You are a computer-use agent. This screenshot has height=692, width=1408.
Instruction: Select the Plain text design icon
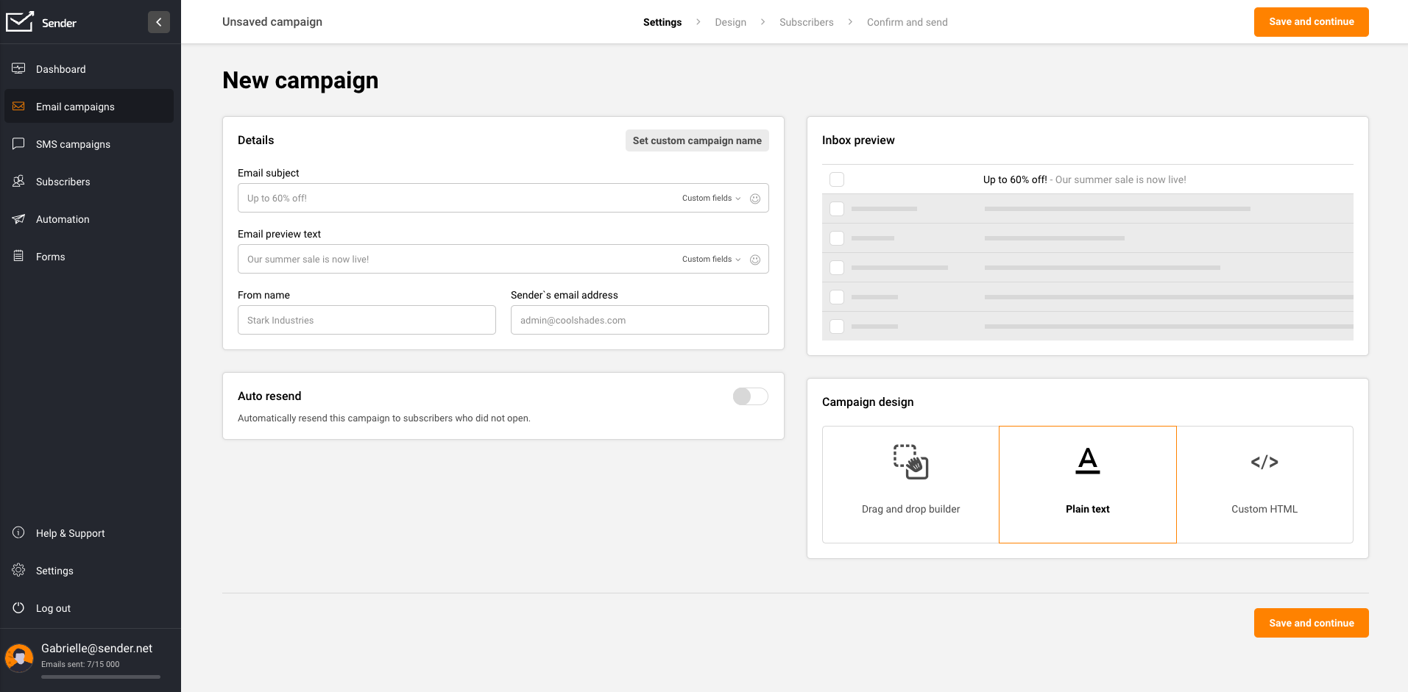pyautogui.click(x=1087, y=461)
